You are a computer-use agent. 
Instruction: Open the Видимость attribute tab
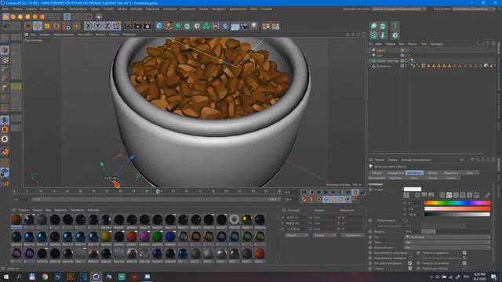pyautogui.click(x=451, y=172)
